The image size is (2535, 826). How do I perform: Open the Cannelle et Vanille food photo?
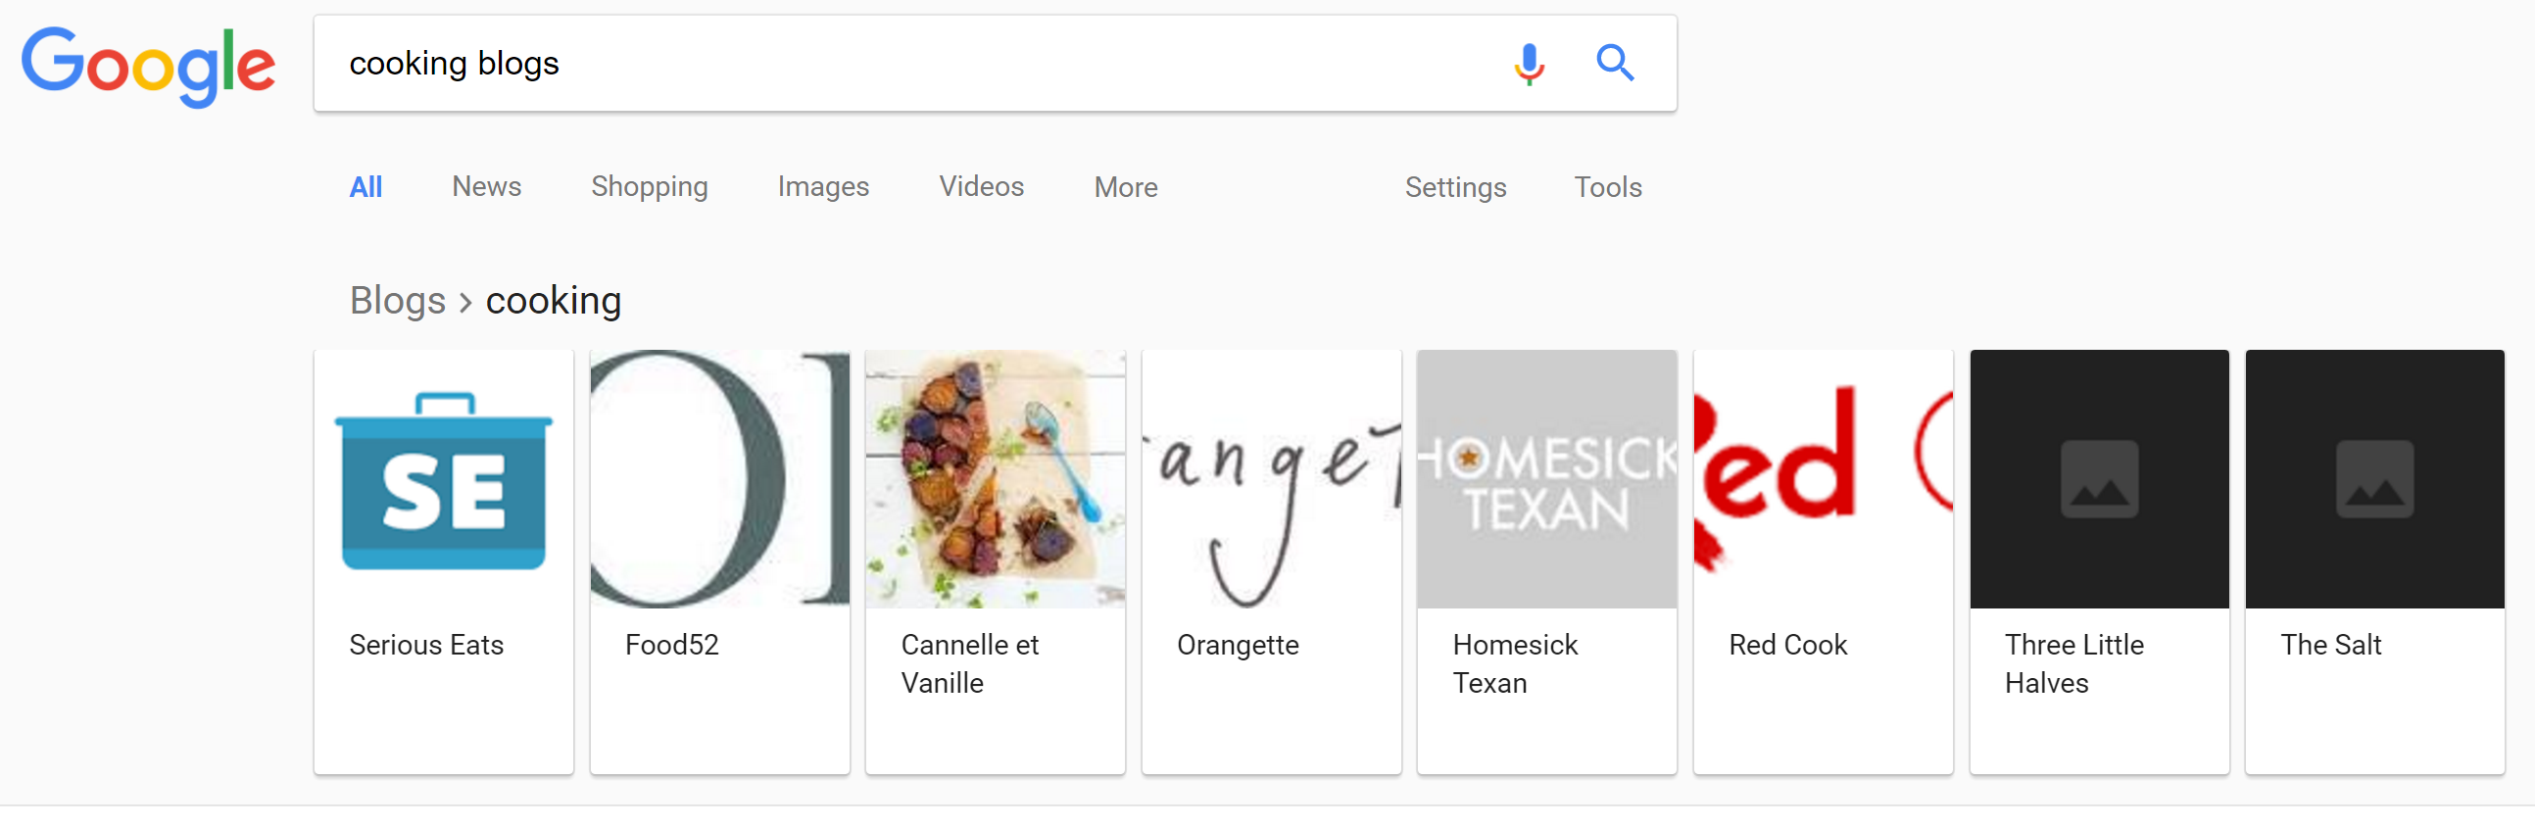click(995, 479)
